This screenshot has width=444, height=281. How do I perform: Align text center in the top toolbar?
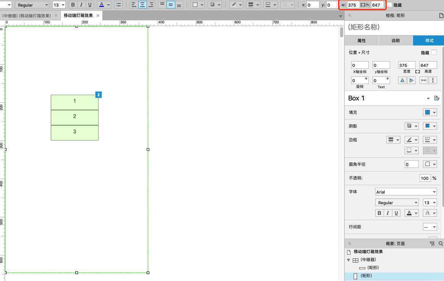coord(142,5)
